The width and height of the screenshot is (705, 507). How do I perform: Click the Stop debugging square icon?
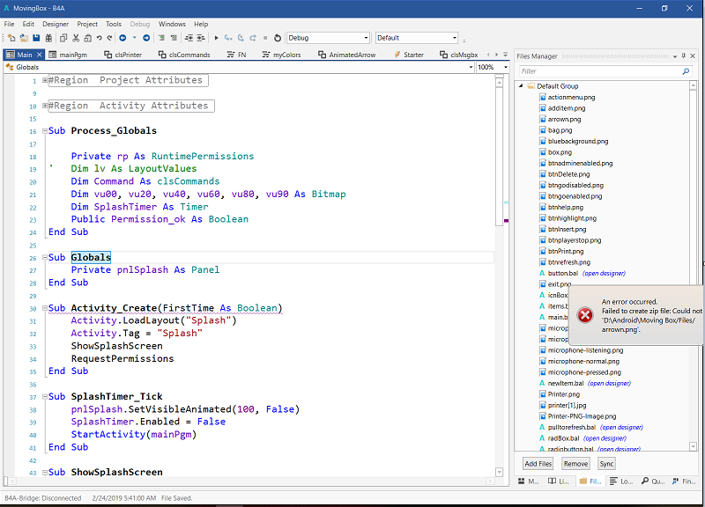click(x=265, y=38)
